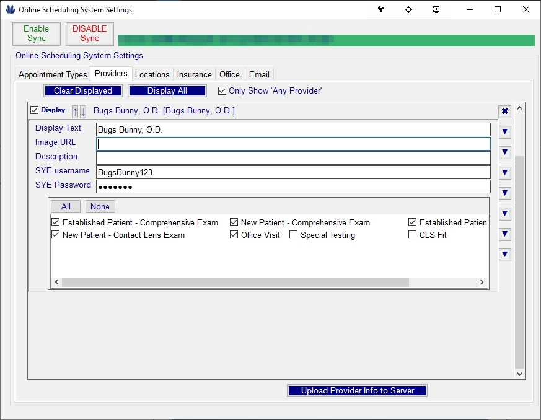The width and height of the screenshot is (541, 420).
Task: Expand the dropdown arrow beside SYE username
Action: (x=504, y=173)
